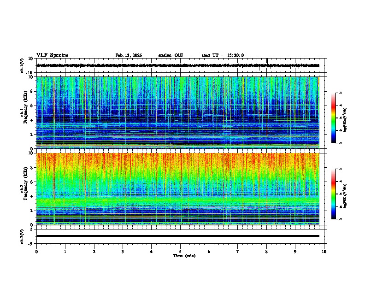
Task: Click the ch.1 spectrogram panel
Action: point(178,112)
